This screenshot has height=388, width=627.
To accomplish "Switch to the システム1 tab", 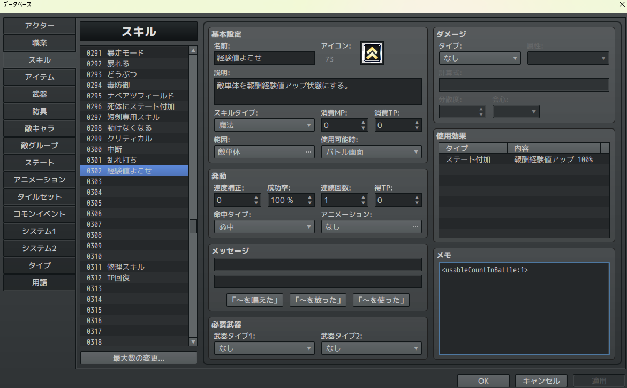I will tap(40, 231).
